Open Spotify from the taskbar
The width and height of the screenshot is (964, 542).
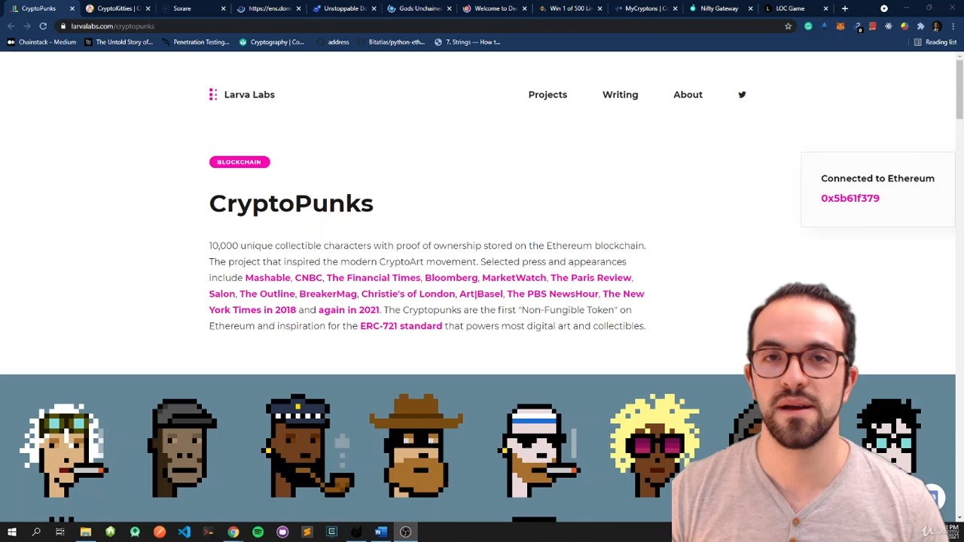point(258,532)
